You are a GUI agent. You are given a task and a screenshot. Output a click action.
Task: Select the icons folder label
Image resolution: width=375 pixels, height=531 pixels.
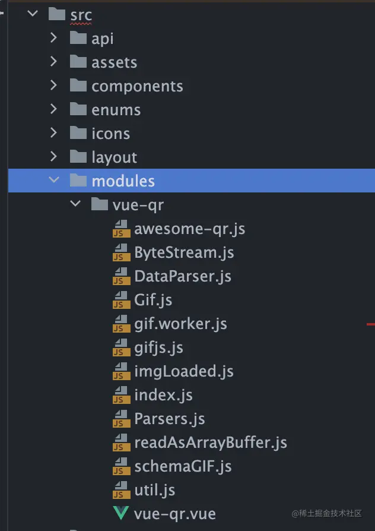110,134
